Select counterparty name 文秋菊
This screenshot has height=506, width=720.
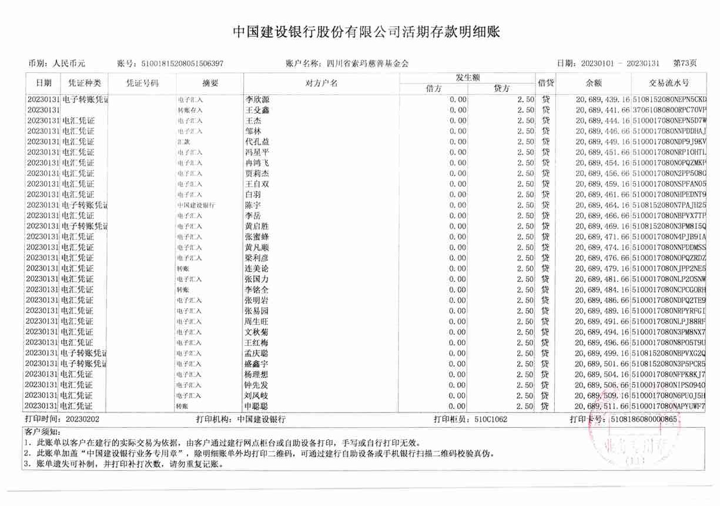coord(257,332)
